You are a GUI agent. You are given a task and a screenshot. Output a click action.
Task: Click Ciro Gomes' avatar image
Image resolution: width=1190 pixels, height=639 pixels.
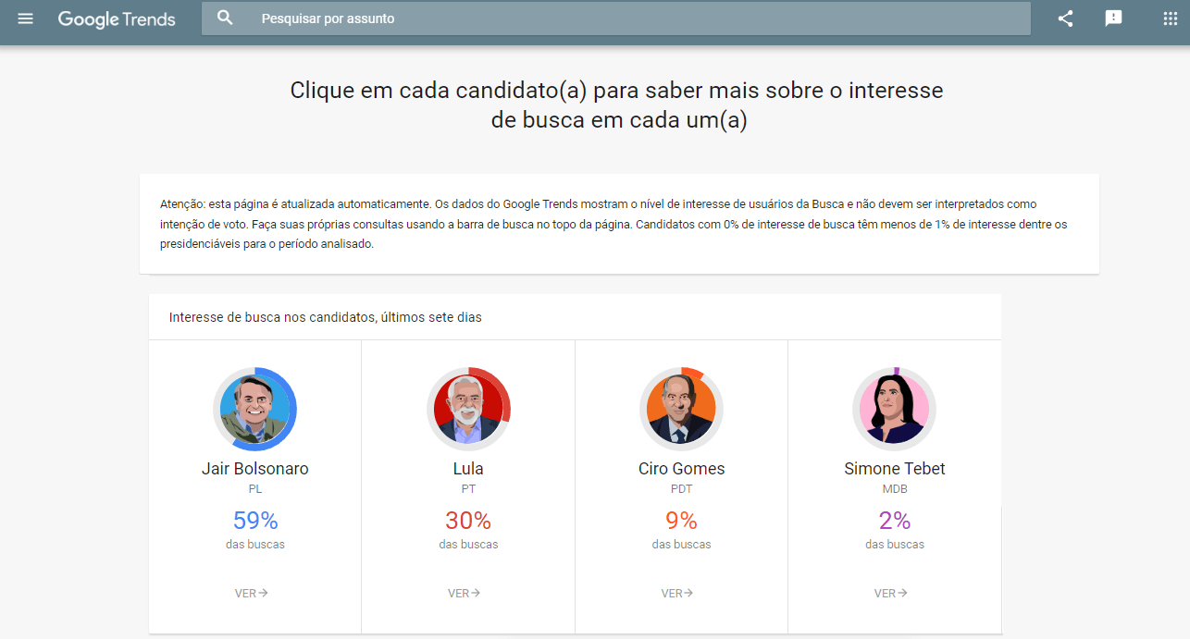pyautogui.click(x=681, y=409)
